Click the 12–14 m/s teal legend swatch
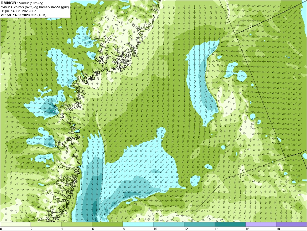 pos(200,224)
